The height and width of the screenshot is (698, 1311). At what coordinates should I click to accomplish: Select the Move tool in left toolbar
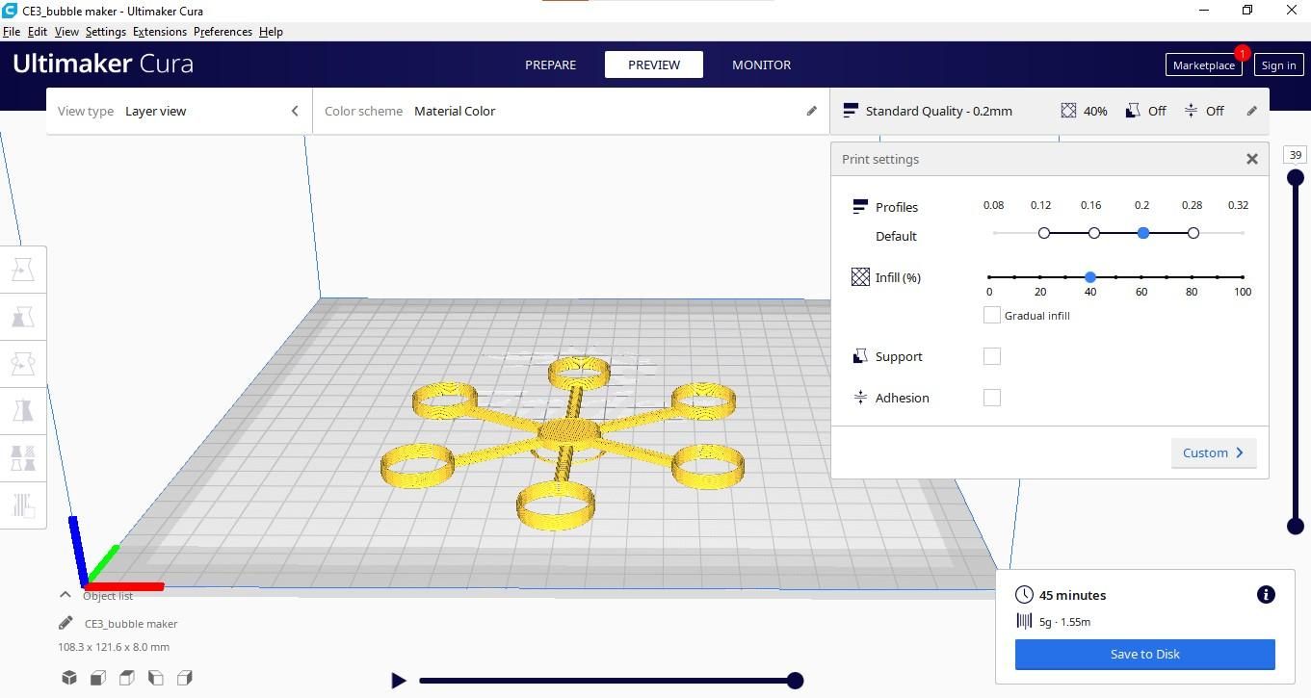(23, 271)
